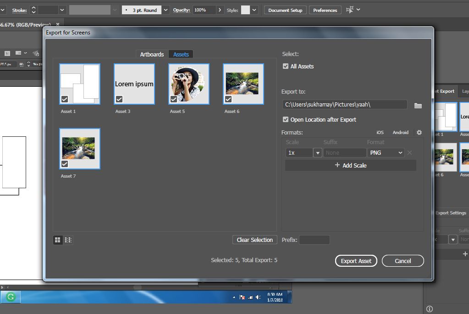469x314 pixels.
Task: Uncheck Asset 5 checkbox
Action: 174,99
